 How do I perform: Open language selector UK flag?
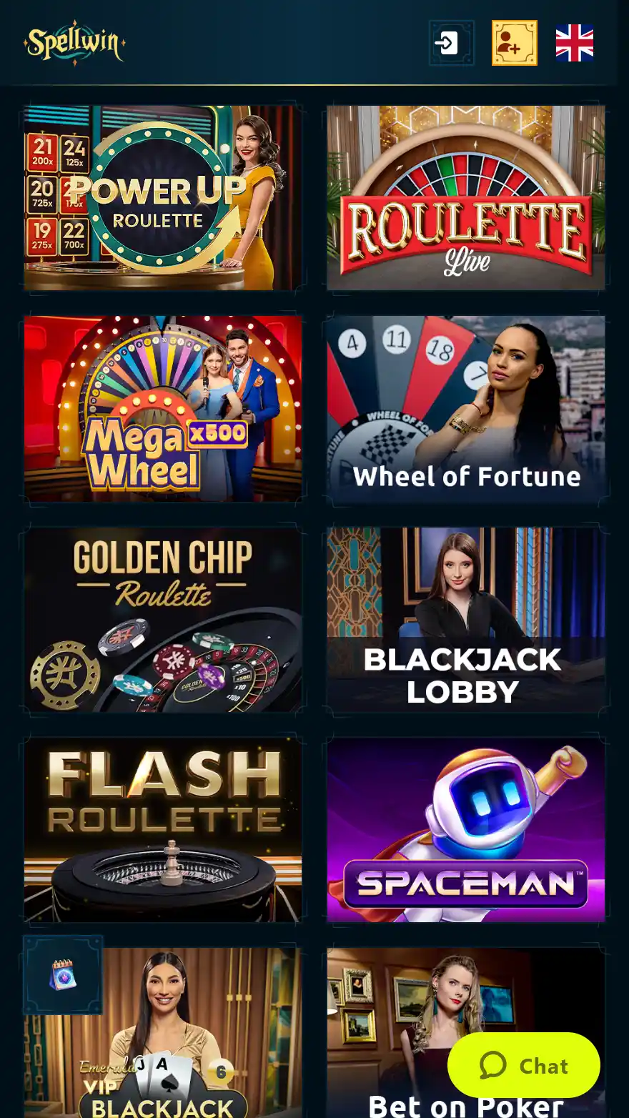coord(575,43)
